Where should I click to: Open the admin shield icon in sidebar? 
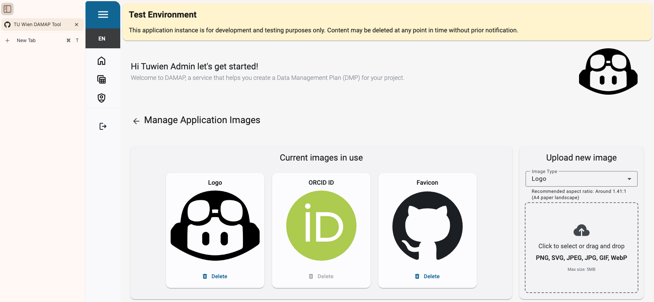(x=102, y=98)
